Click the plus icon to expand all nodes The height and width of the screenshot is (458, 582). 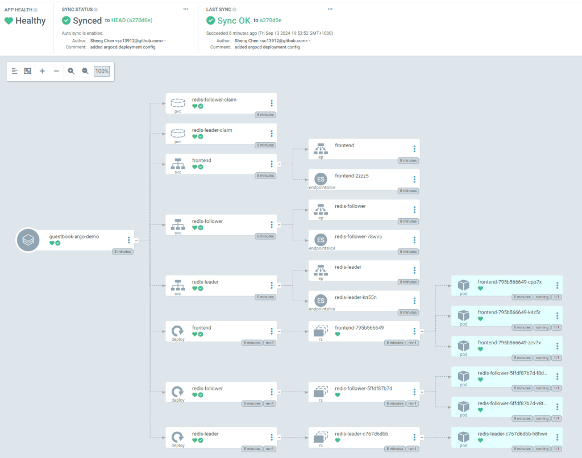[x=42, y=72]
